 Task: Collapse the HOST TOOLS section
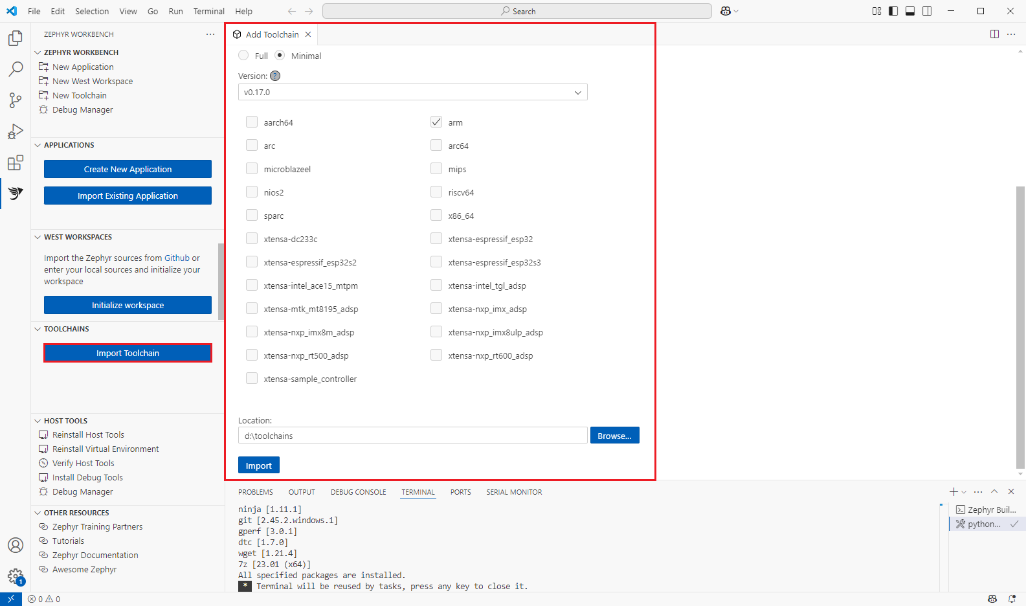click(x=38, y=421)
